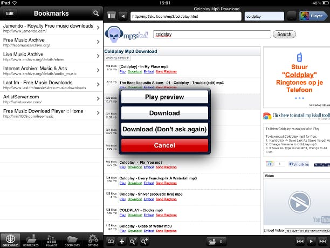Switch to the Bookmarks tab

[x=10, y=240]
